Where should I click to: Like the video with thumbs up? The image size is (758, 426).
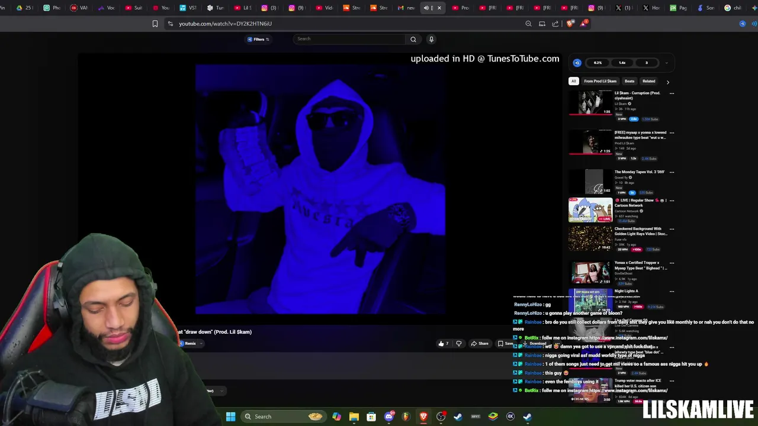tap(443, 343)
